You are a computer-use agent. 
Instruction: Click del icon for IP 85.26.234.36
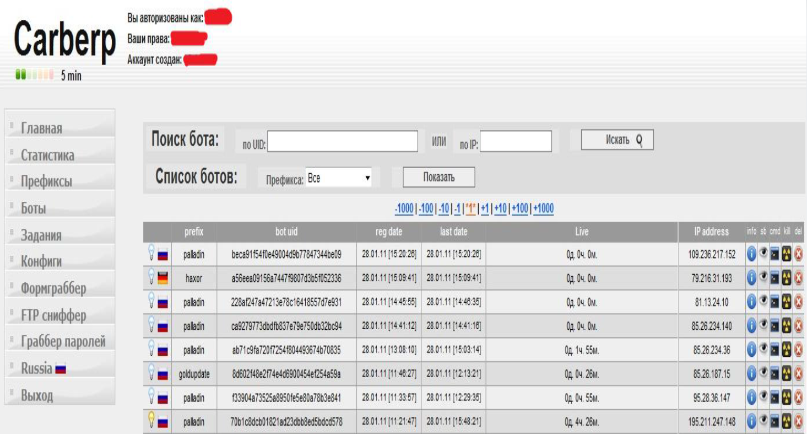point(798,350)
